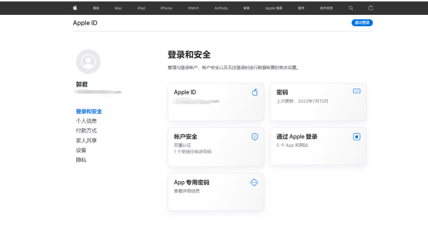428x243 pixels.
Task: Click the account name 郭君
Action: (x=81, y=84)
